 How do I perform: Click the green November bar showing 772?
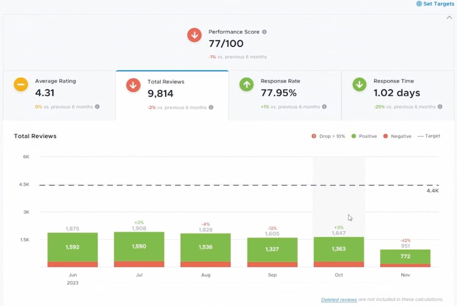click(405, 256)
